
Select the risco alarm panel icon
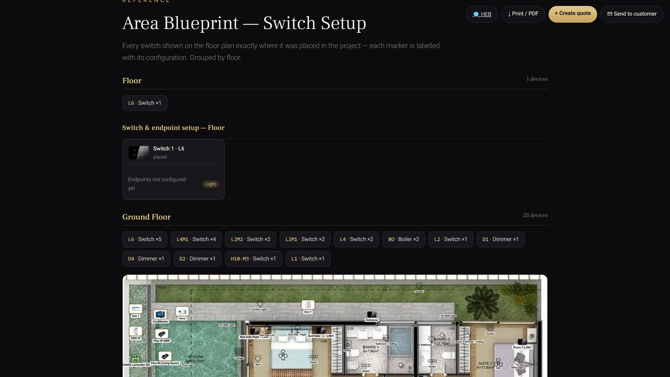pyautogui.click(x=182, y=311)
